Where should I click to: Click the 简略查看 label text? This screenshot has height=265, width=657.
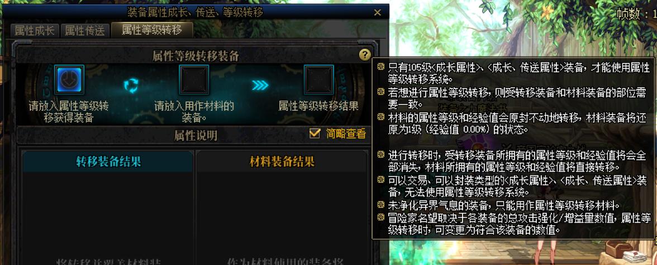pyautogui.click(x=346, y=134)
